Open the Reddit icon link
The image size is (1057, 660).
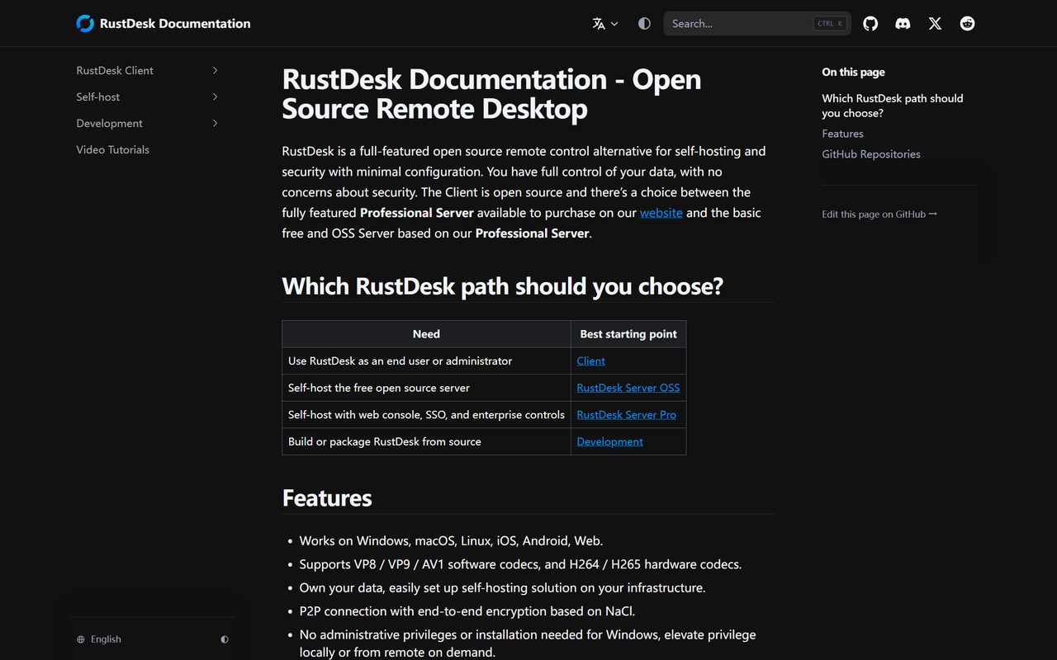pos(967,23)
